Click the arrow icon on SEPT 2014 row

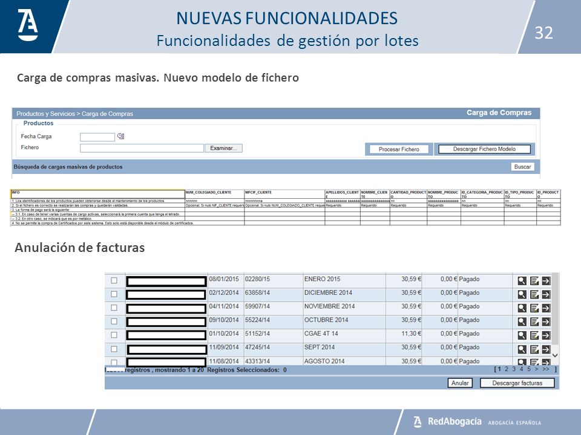click(x=546, y=349)
